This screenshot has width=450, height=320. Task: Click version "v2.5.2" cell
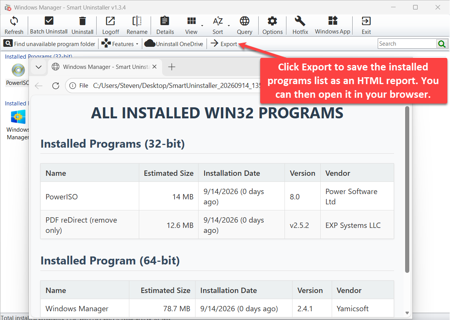click(302, 225)
